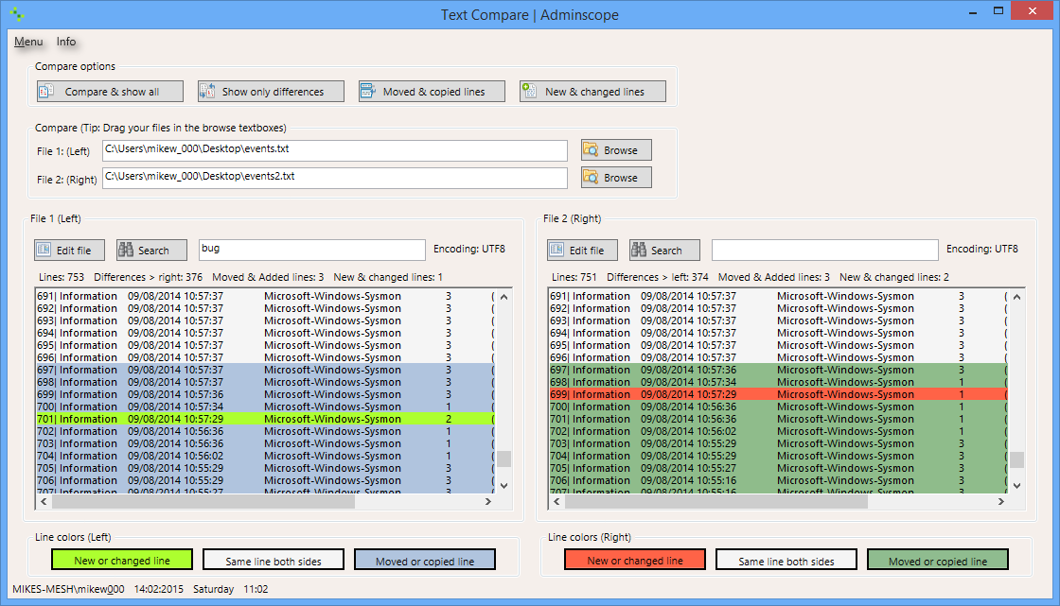Click the Search label in File 1 panel
Screen dimensions: 1060x606
point(153,251)
